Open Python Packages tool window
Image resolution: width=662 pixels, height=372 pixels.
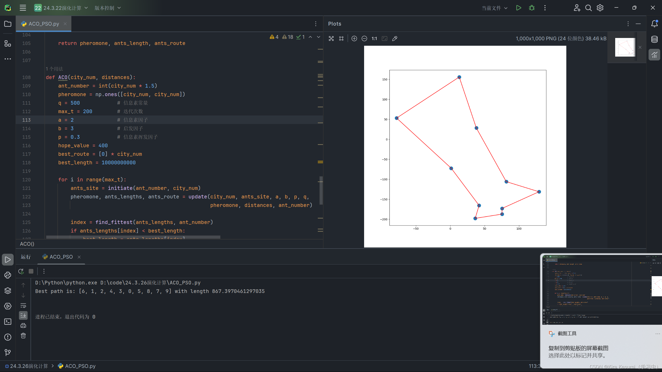[8, 290]
